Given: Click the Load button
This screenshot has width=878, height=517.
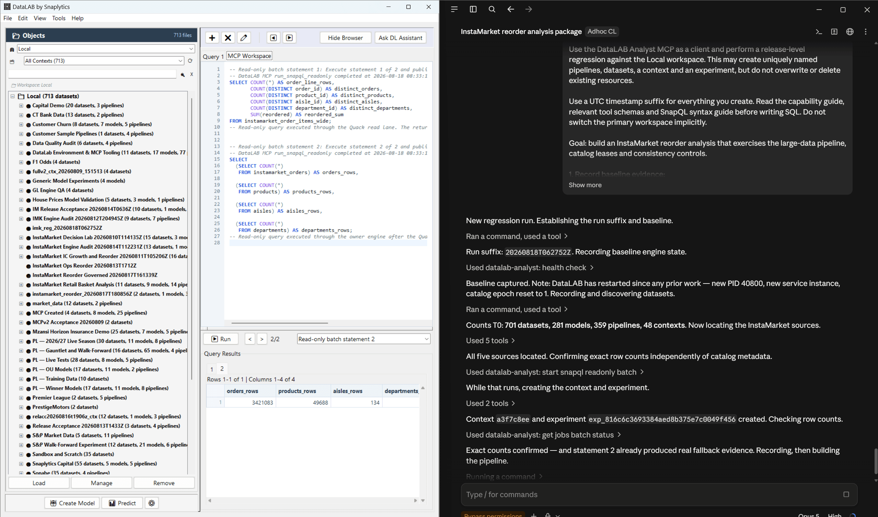Looking at the screenshot, I should click(x=39, y=483).
